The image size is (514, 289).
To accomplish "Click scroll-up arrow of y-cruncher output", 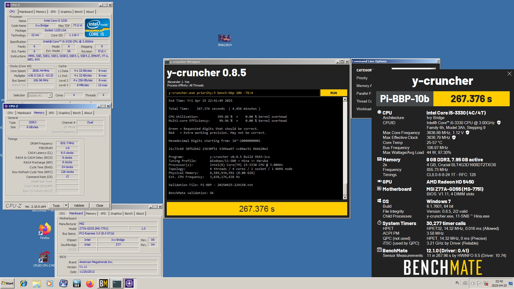I will (345, 99).
